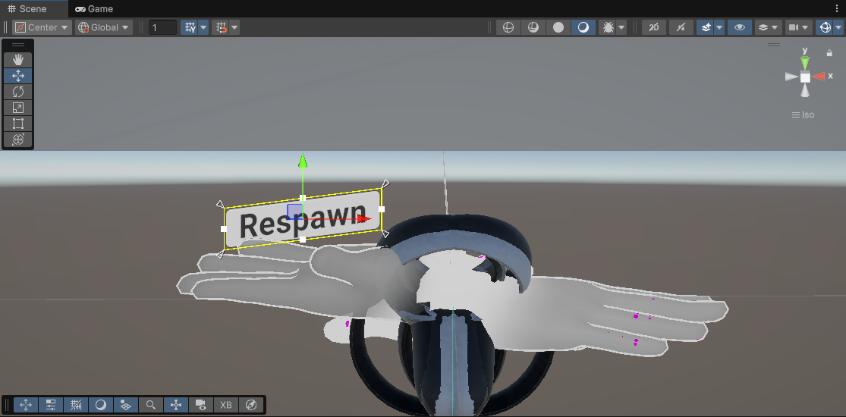The image size is (846, 417).
Task: Open Scene view three-dot options menu
Action: point(837,8)
